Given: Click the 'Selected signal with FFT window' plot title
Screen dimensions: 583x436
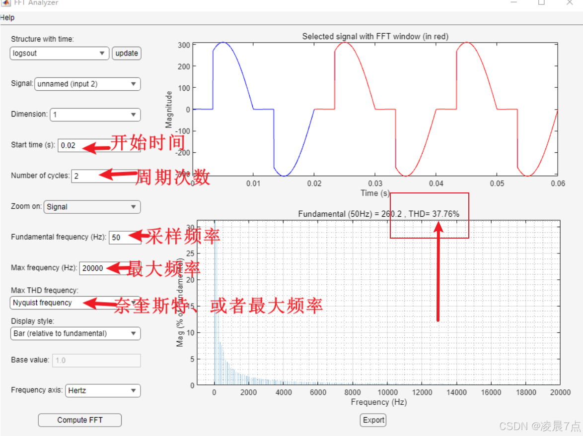Looking at the screenshot, I should pos(375,36).
